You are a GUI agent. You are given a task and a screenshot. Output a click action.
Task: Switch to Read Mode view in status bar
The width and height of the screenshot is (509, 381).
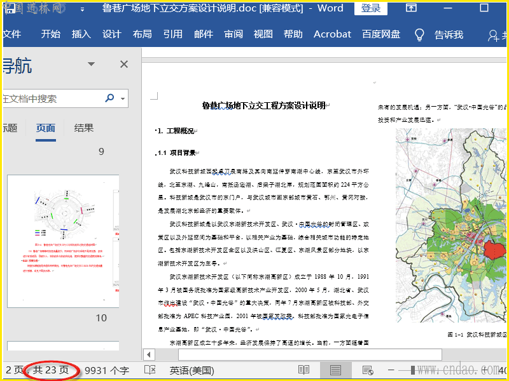coord(304,370)
